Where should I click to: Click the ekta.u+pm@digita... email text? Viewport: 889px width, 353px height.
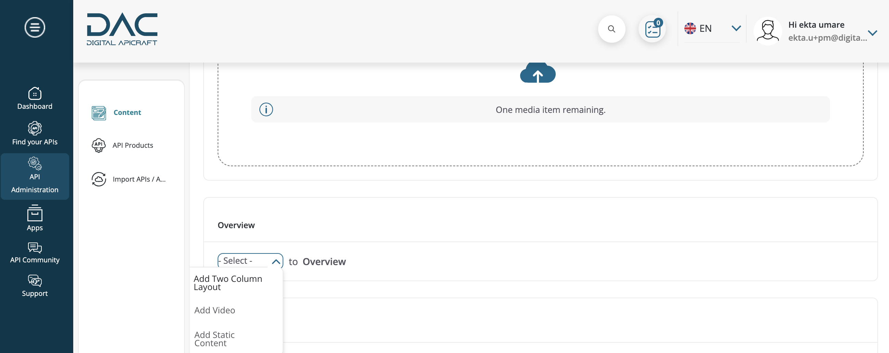click(827, 38)
